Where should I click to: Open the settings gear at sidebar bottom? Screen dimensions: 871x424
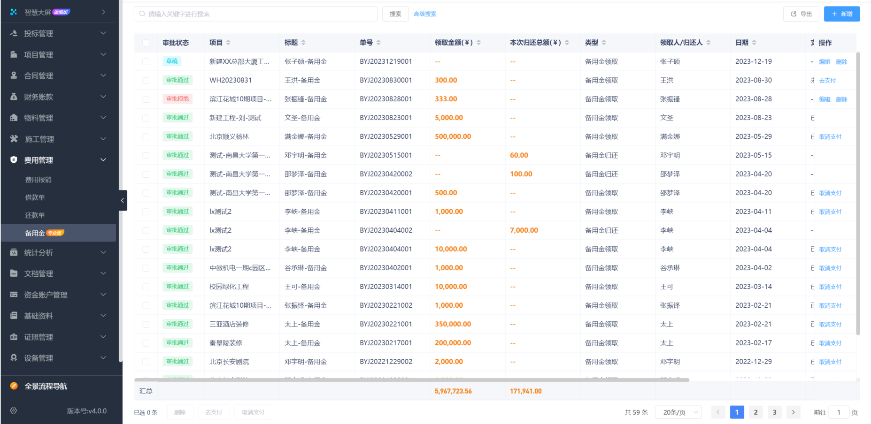[13, 411]
